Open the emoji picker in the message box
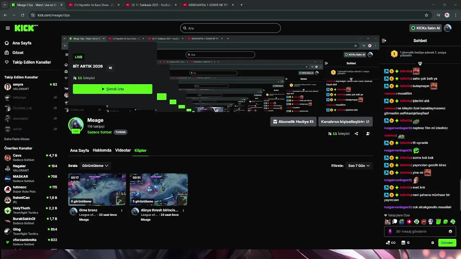 point(450,231)
